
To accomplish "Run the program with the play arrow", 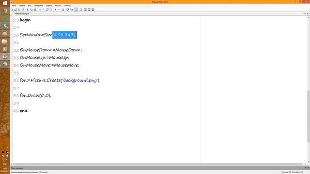I will (55, 10).
